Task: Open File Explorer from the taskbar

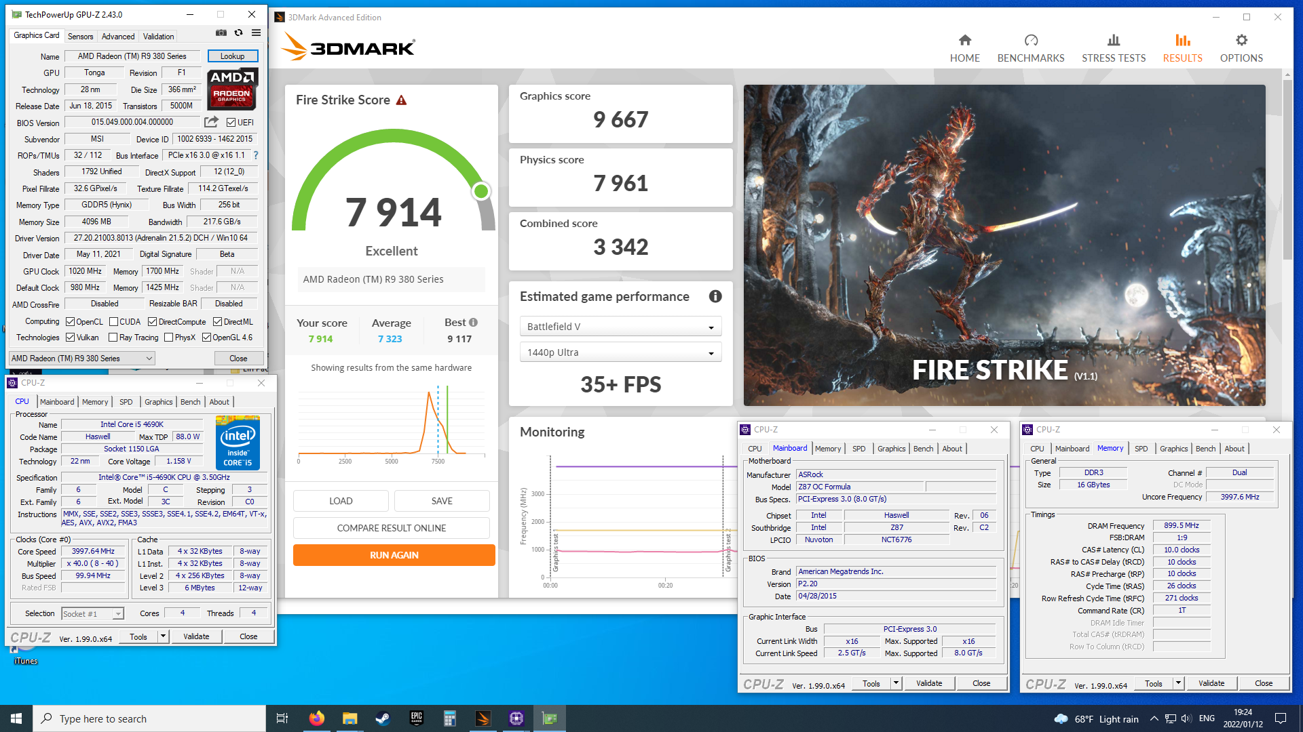Action: point(350,718)
